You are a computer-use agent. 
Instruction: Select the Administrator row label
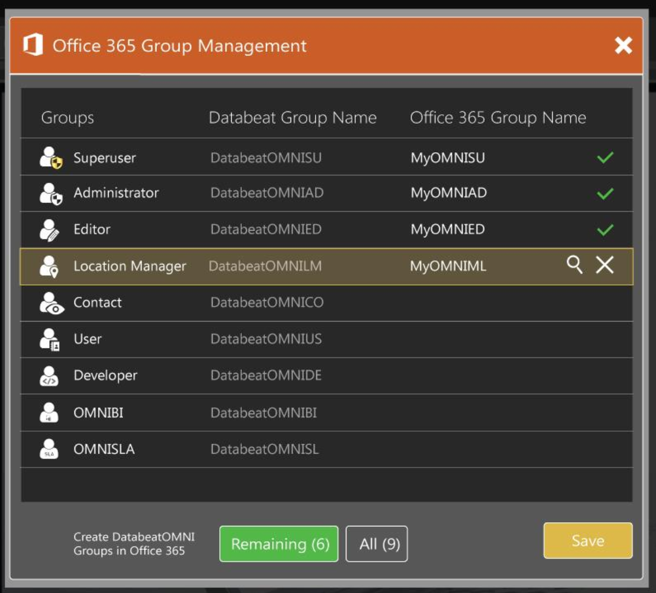point(116,193)
